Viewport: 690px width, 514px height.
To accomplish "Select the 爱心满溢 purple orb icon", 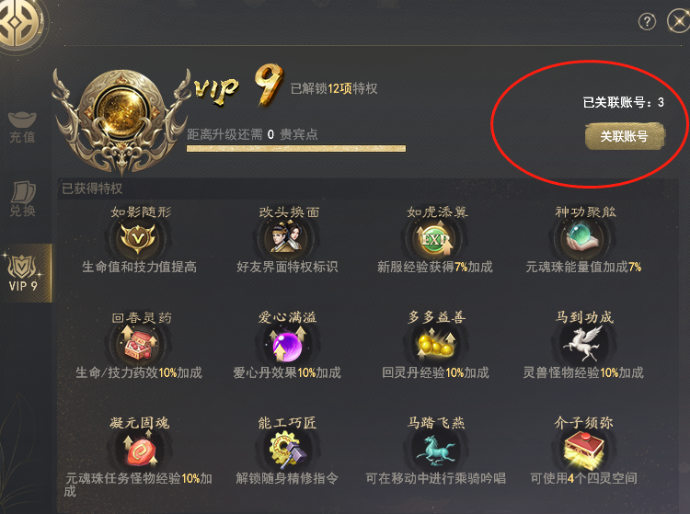I will coord(287,344).
